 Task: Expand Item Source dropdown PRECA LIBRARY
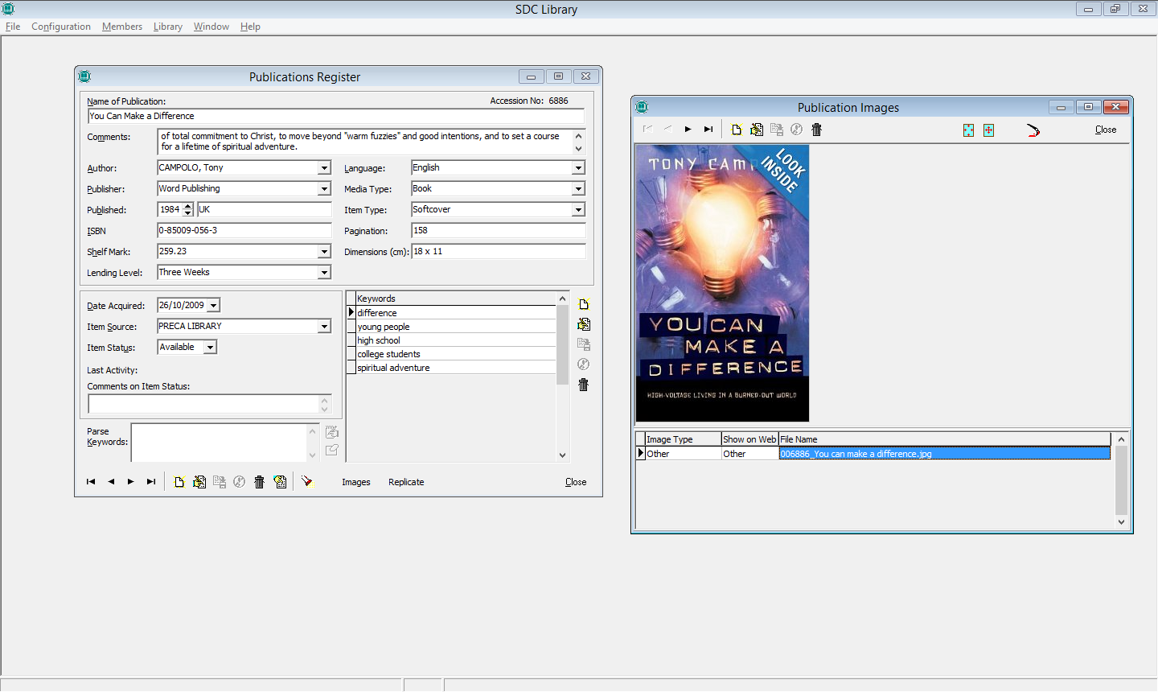tap(324, 327)
